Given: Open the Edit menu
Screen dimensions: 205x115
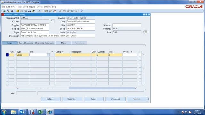Looking at the screenshot, I should click(8, 7).
